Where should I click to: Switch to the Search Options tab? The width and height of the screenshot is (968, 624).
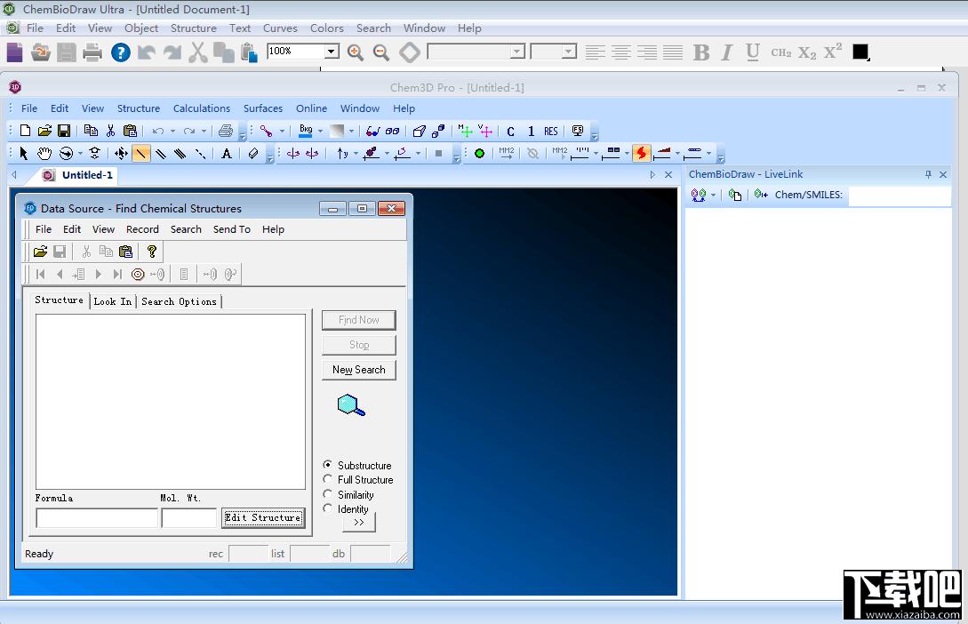coord(179,302)
